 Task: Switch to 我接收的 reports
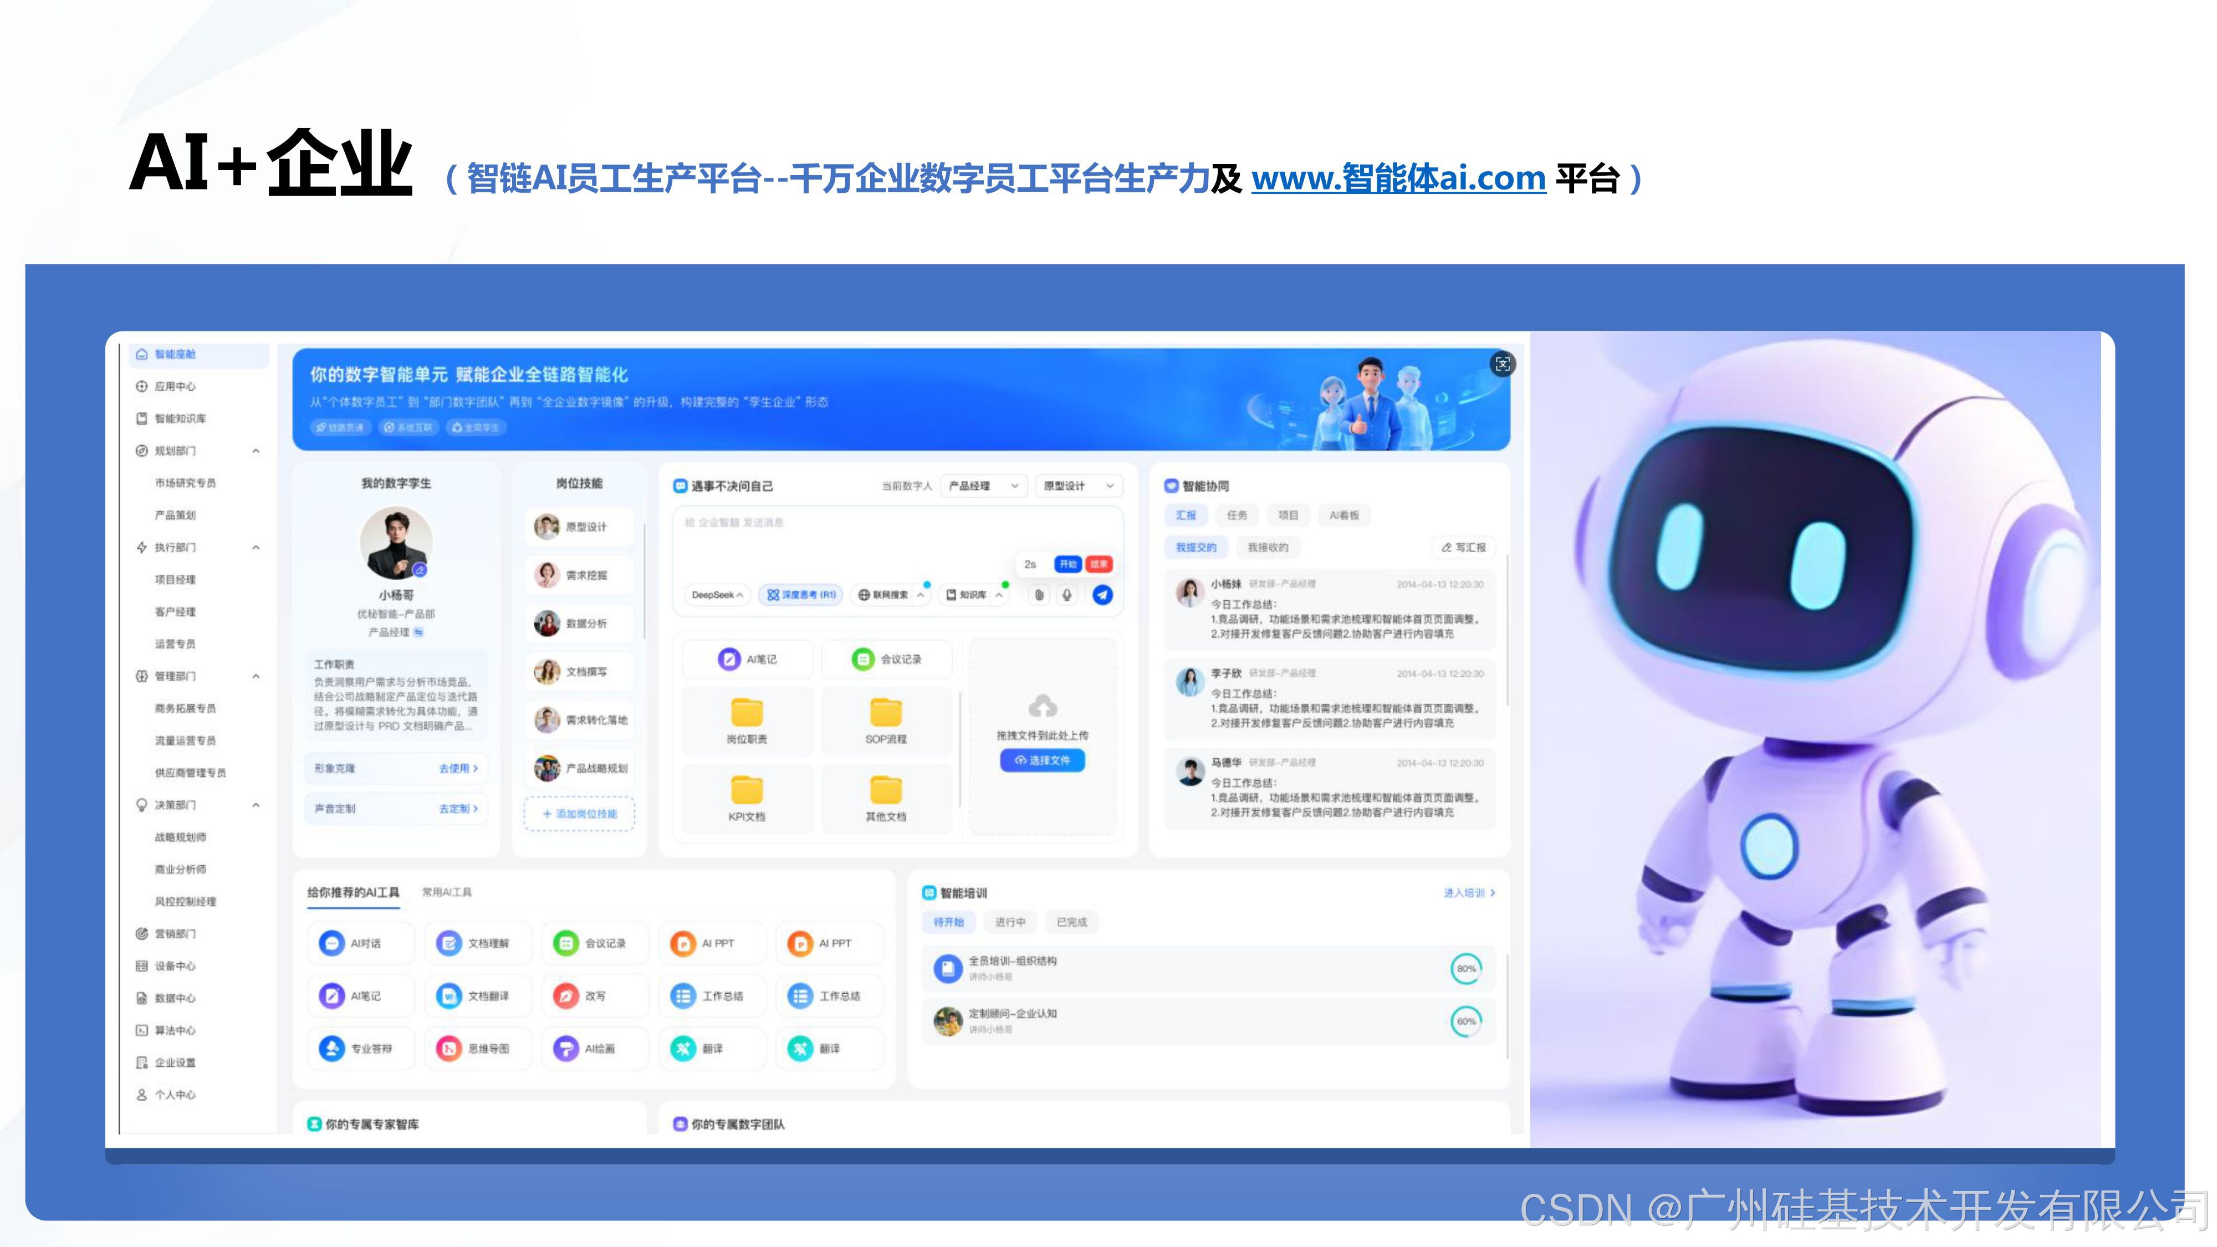click(1268, 548)
